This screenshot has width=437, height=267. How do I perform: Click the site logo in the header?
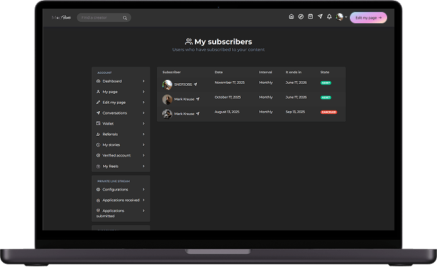tap(61, 17)
